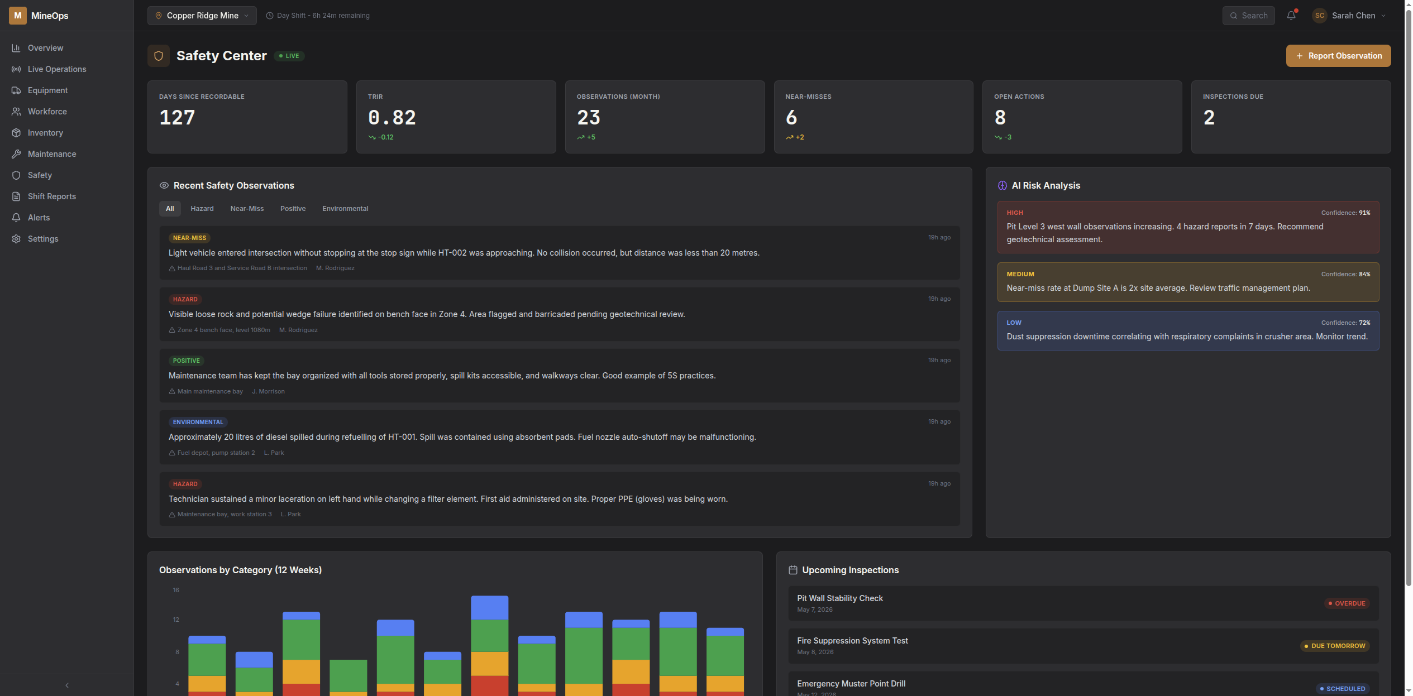Image resolution: width=1413 pixels, height=696 pixels.
Task: Click location icon beside Zone 4 bench face
Action: click(x=172, y=330)
